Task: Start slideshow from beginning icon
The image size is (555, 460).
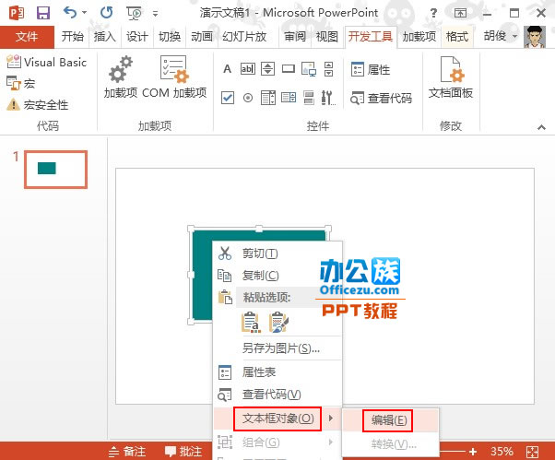Action: tap(134, 14)
